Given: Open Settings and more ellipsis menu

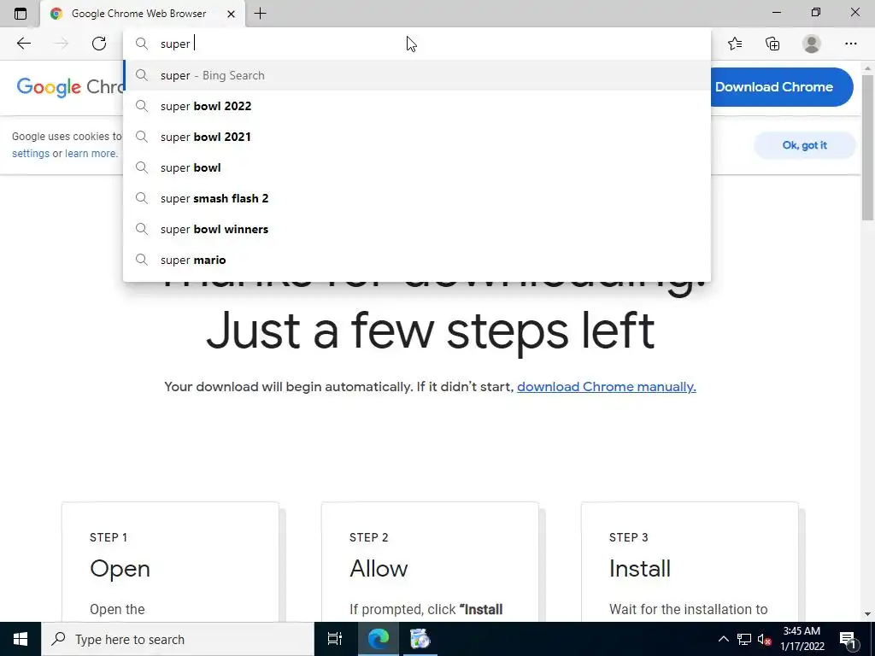Looking at the screenshot, I should (x=850, y=44).
